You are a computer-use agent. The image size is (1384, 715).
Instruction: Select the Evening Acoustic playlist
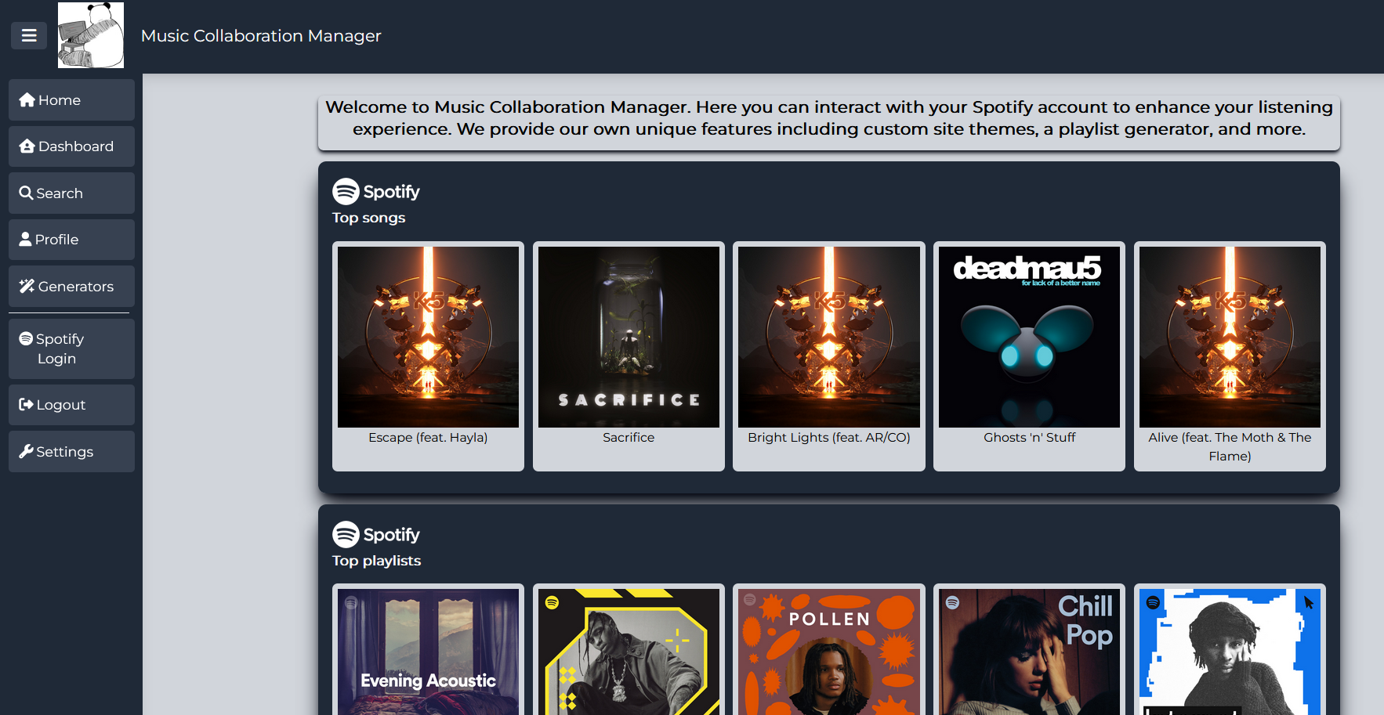427,650
